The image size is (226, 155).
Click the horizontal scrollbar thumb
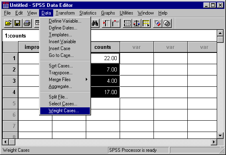[x=12, y=142]
